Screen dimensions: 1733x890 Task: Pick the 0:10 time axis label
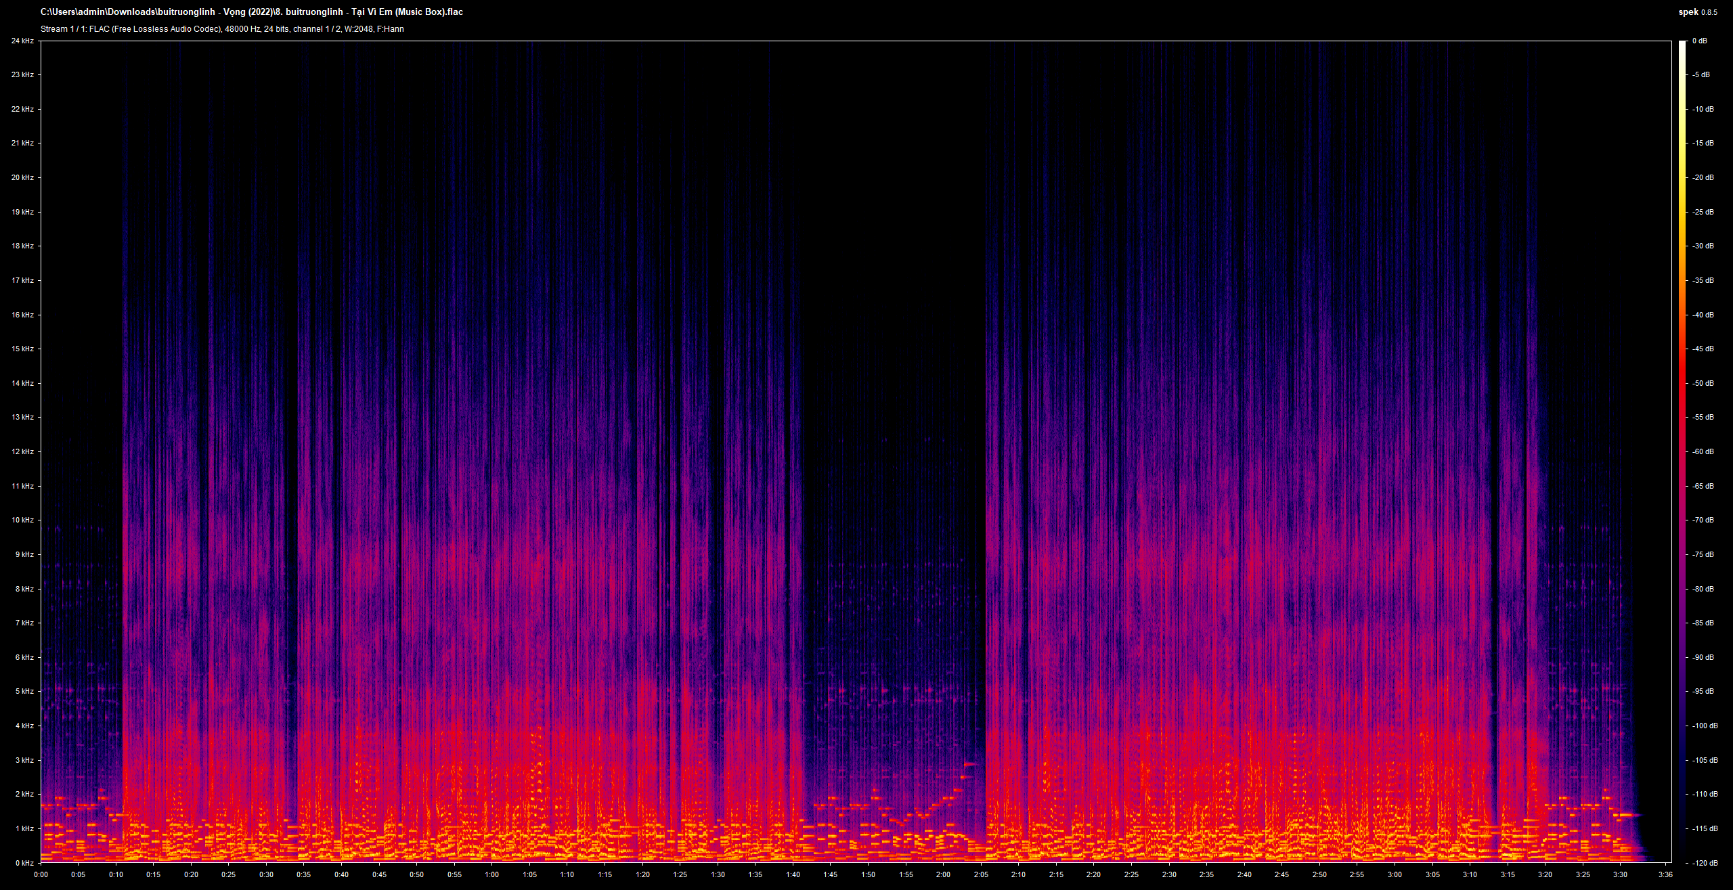click(116, 874)
